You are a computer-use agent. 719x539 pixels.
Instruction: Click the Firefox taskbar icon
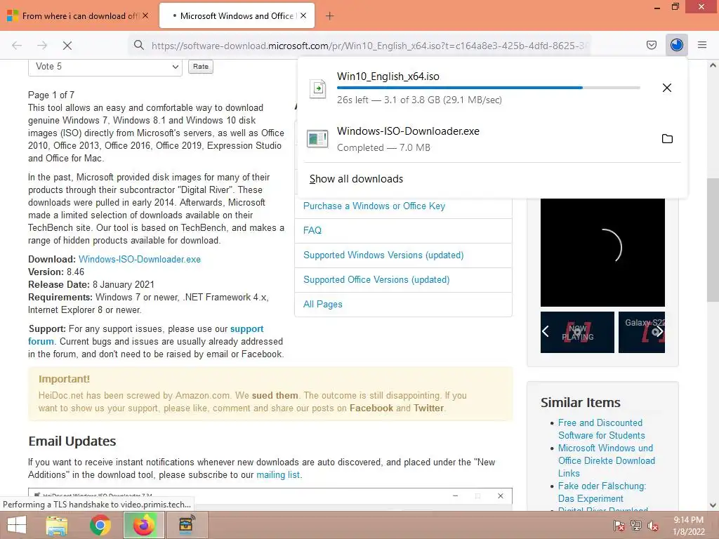point(144,525)
